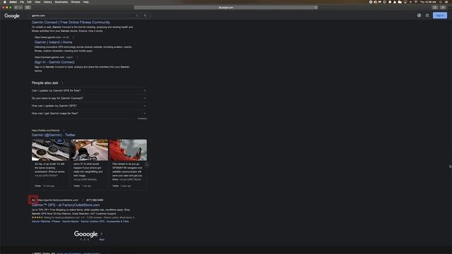The height and width of the screenshot is (254, 452).
Task: Open options beside the connect.garmin.com URL
Action: tap(77, 57)
